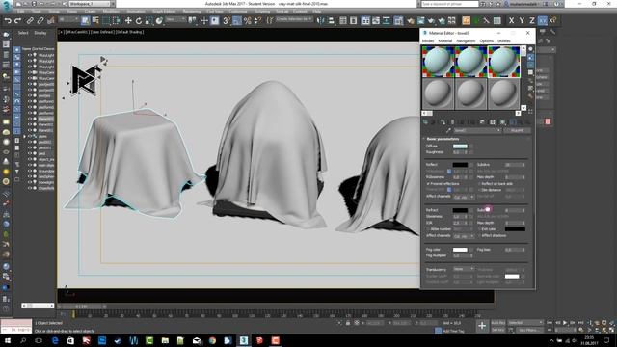617x347 pixels.
Task: Click the search keyword input field
Action: click(450, 4)
